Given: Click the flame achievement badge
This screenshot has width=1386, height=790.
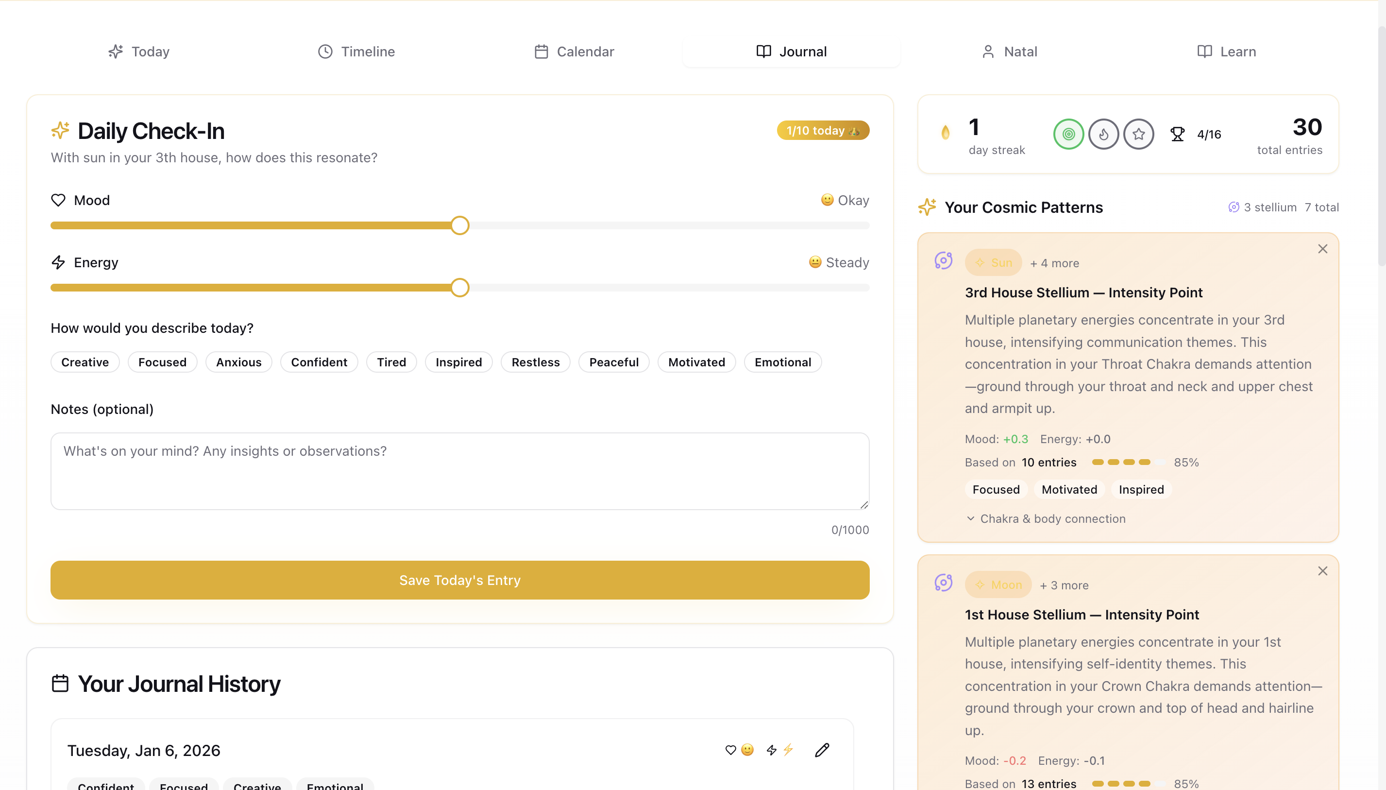Looking at the screenshot, I should click(1103, 134).
